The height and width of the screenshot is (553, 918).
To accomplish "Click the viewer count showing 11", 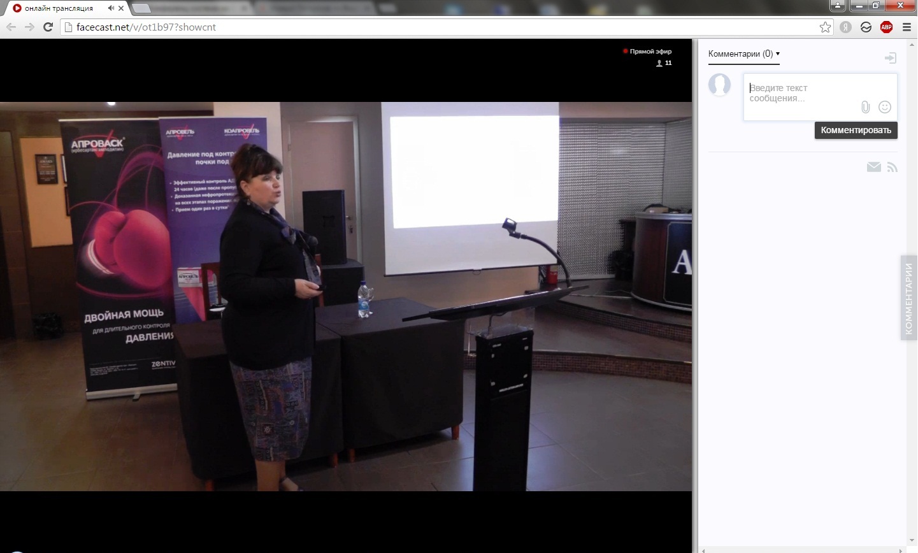I will click(x=664, y=63).
